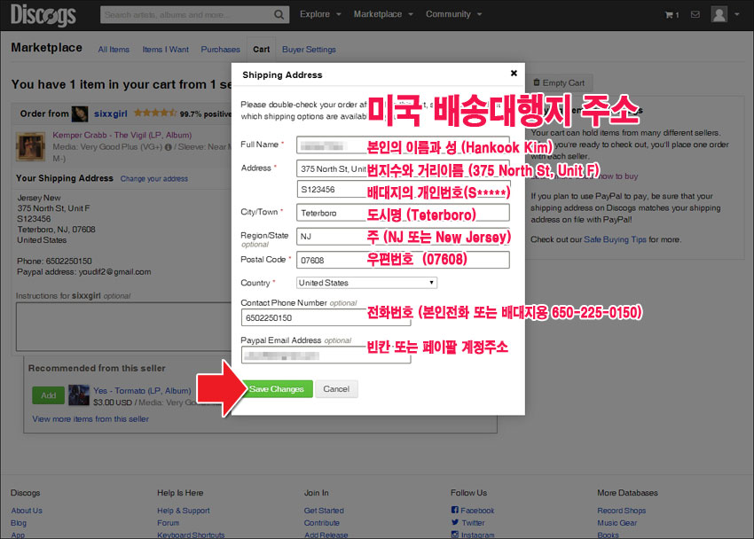Click the search magnifier icon
Screen dimensions: 754x539
pos(279,15)
